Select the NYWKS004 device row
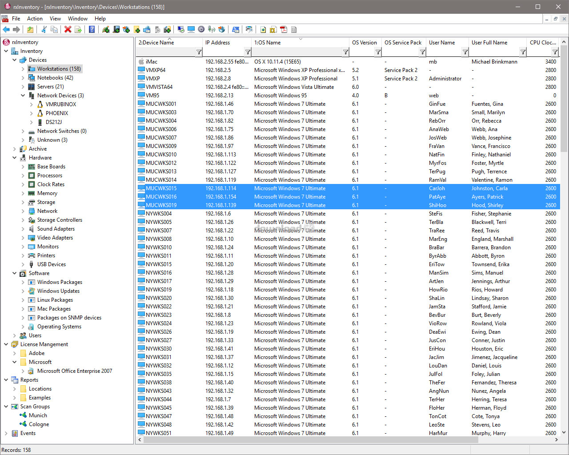Screen dimensions: 569x455 click(x=348, y=214)
